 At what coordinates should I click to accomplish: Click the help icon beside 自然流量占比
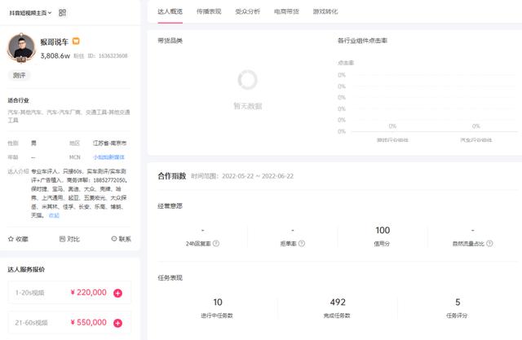tap(489, 244)
